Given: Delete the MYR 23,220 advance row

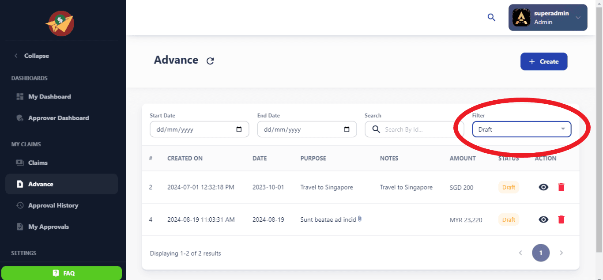Looking at the screenshot, I should 561,219.
